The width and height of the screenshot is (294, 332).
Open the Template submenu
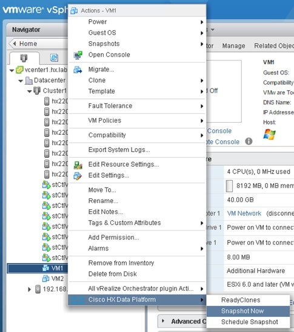[x=137, y=91]
